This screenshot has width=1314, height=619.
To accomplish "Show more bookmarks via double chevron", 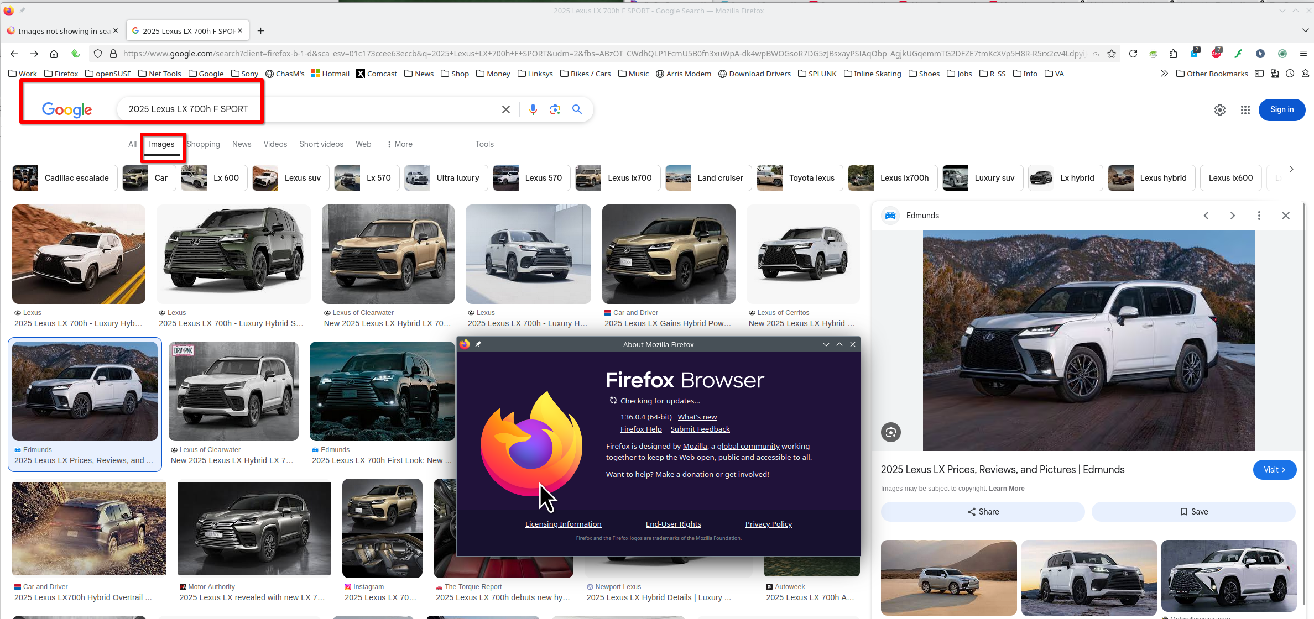I will (1164, 74).
